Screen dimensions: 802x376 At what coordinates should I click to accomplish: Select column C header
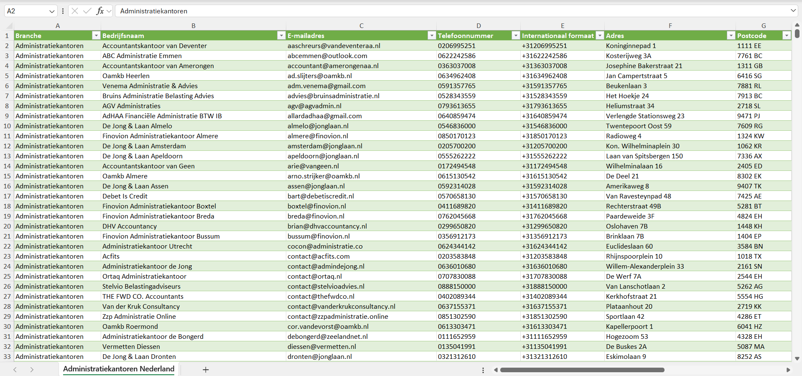tap(361, 26)
